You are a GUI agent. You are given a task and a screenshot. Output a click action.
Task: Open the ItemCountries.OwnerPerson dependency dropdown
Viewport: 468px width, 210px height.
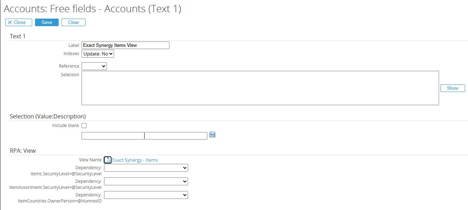tap(146, 195)
